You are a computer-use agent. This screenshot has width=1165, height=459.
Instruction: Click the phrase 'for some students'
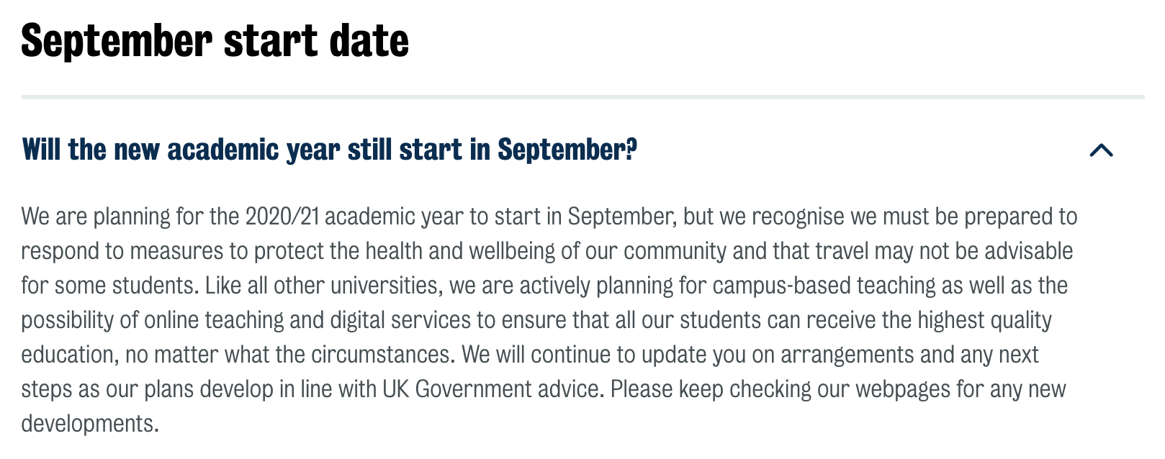pyautogui.click(x=109, y=286)
